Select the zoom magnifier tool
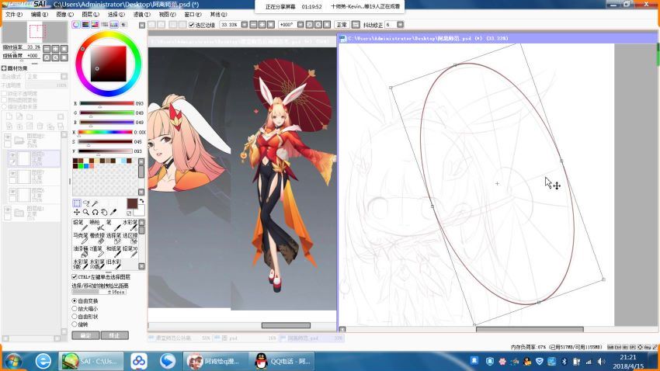 coord(86,213)
